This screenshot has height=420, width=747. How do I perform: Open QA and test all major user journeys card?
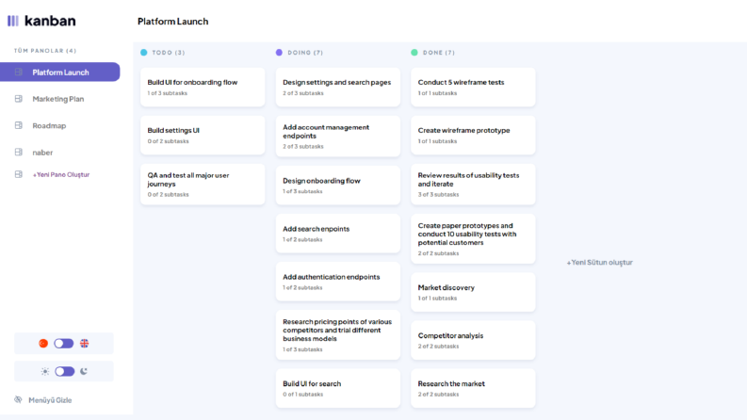[203, 185]
